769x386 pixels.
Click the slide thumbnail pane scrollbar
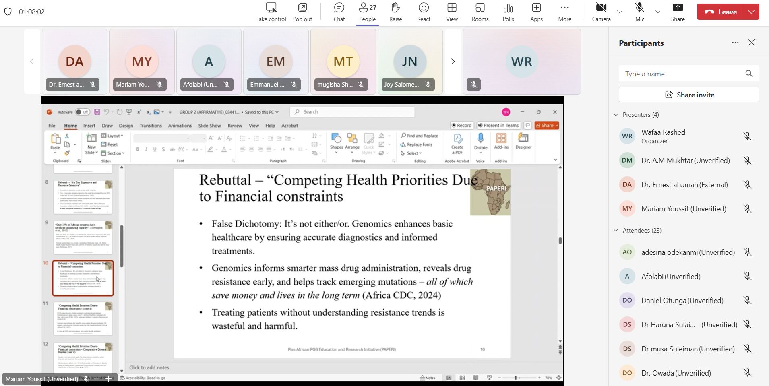(122, 246)
